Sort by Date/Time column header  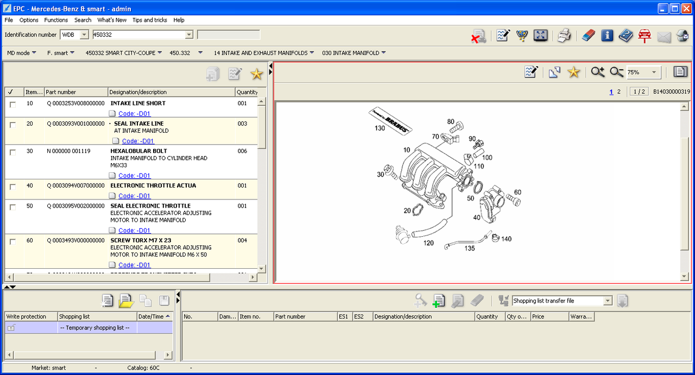155,316
